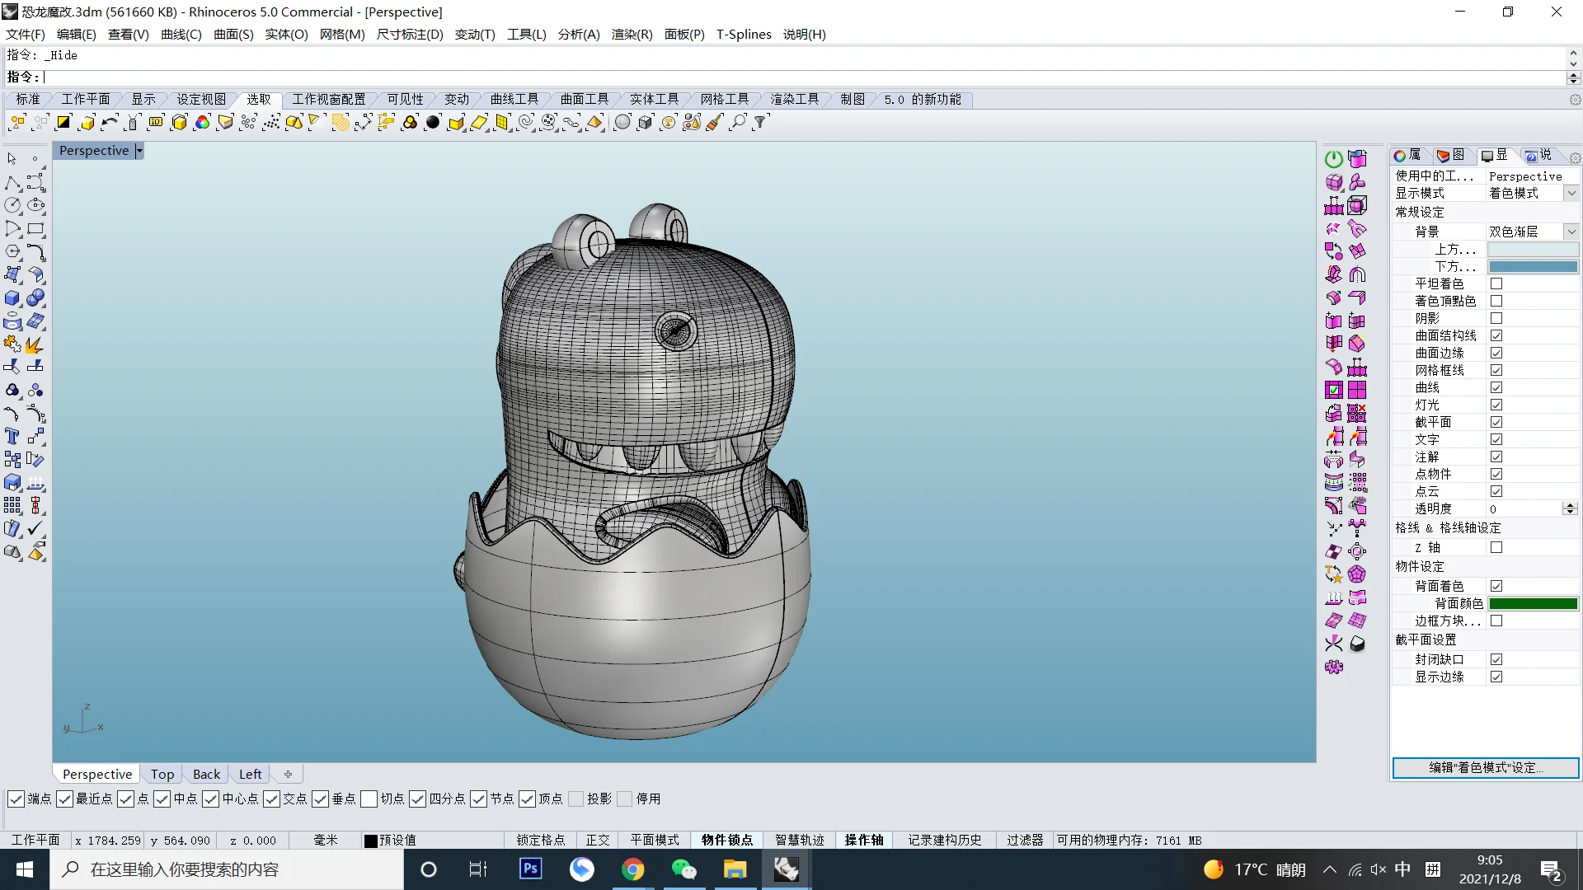Select the box solid tool

click(x=13, y=298)
